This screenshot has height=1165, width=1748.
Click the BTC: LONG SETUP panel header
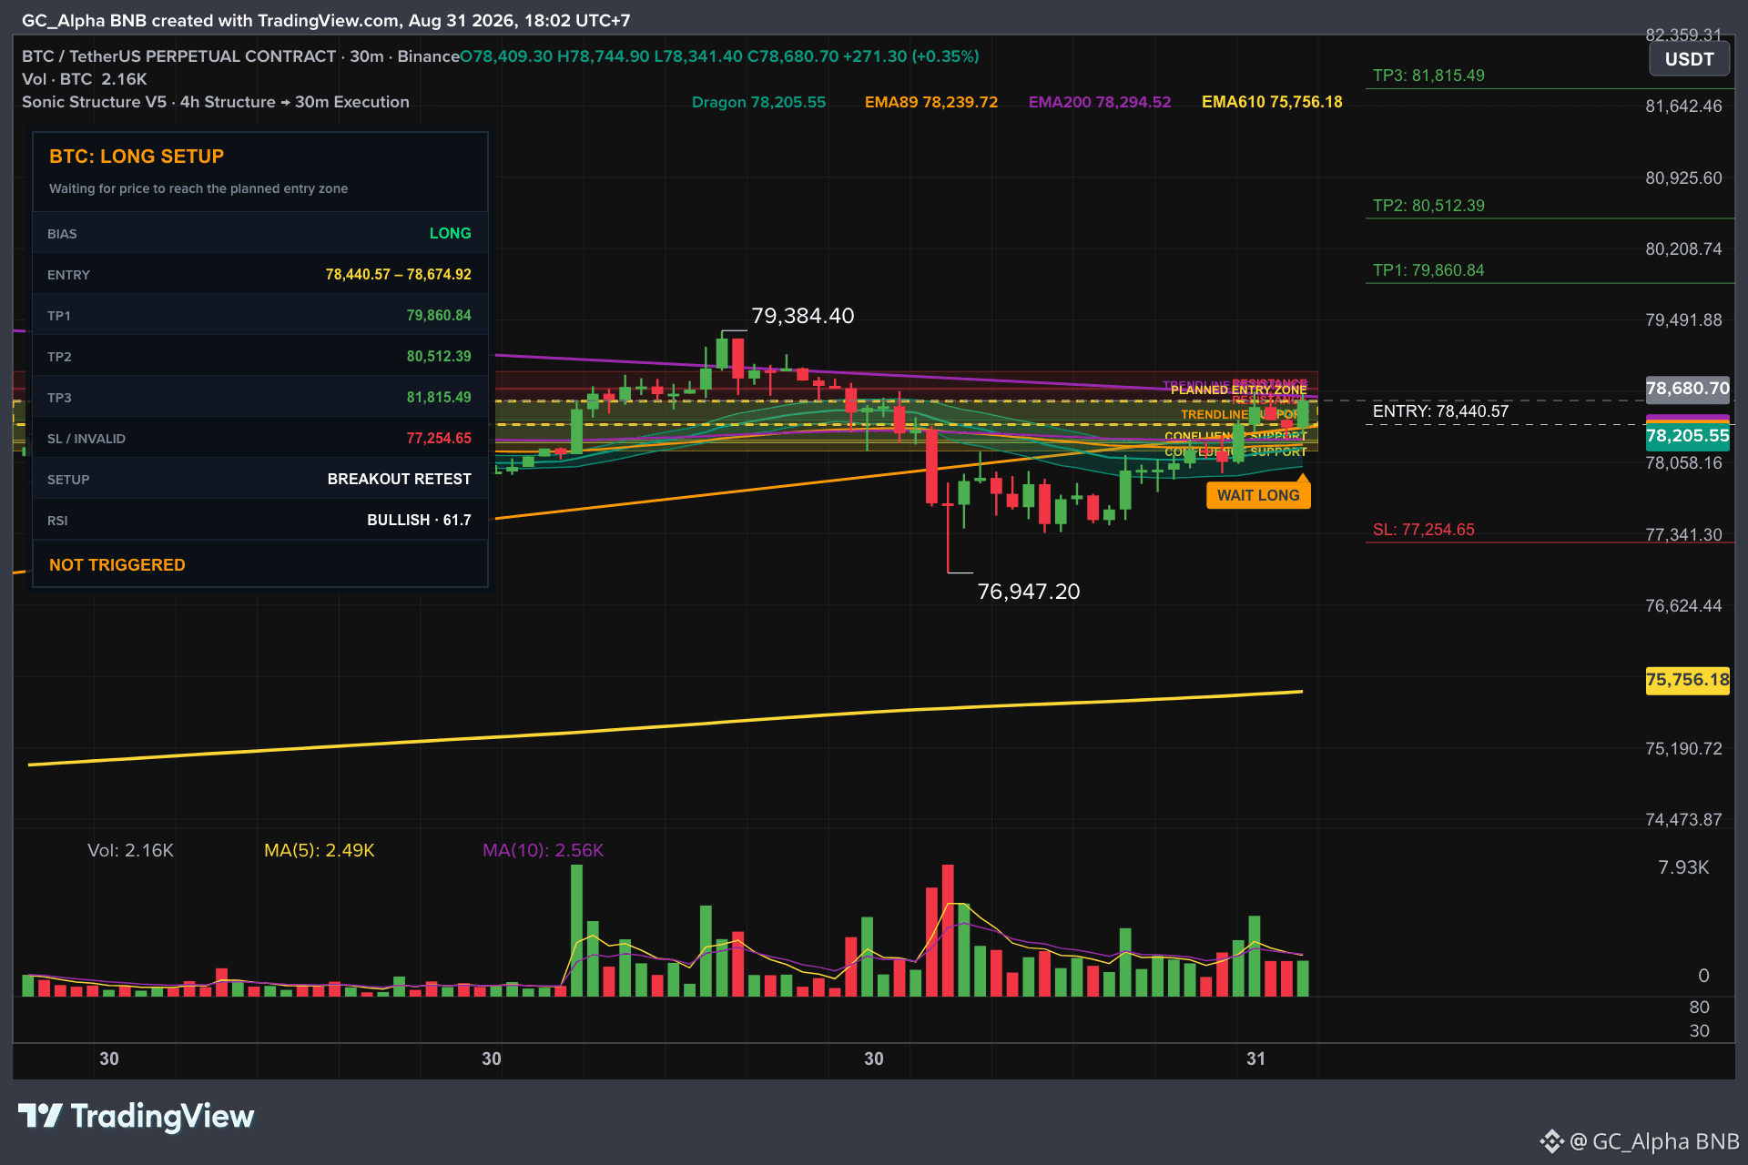[137, 157]
